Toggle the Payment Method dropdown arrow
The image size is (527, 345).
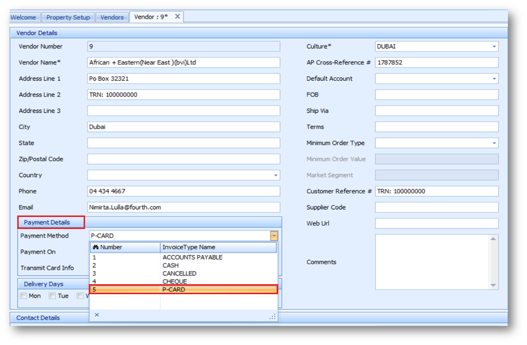coord(273,236)
